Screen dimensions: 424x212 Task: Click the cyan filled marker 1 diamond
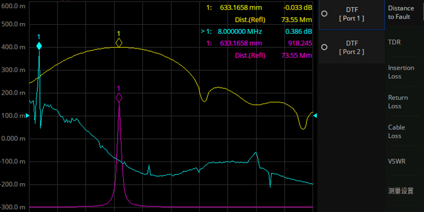click(39, 46)
